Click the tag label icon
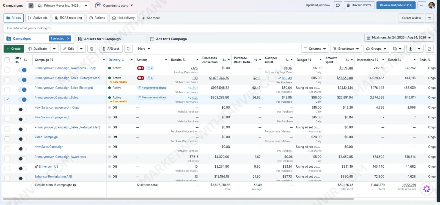 128,49
